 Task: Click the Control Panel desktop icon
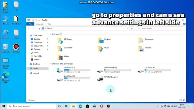pos(5,64)
